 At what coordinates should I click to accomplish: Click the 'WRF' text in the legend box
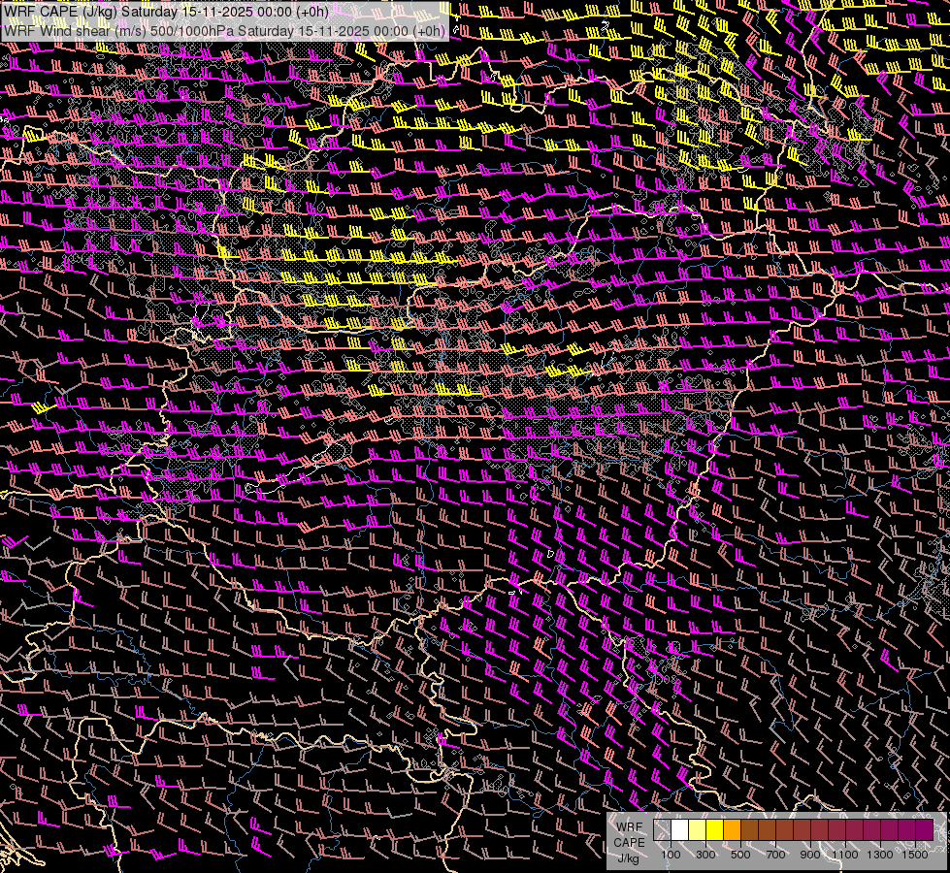pyautogui.click(x=630, y=825)
